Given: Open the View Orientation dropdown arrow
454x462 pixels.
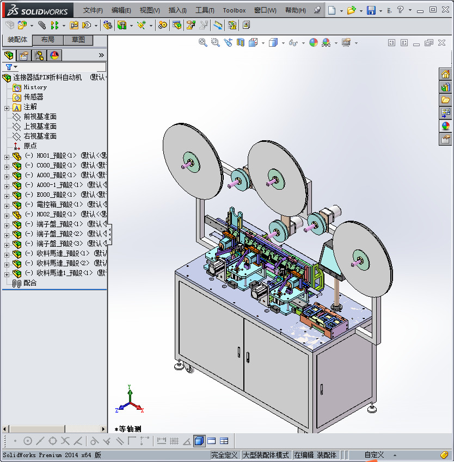Looking at the screenshot, I should click(263, 43).
